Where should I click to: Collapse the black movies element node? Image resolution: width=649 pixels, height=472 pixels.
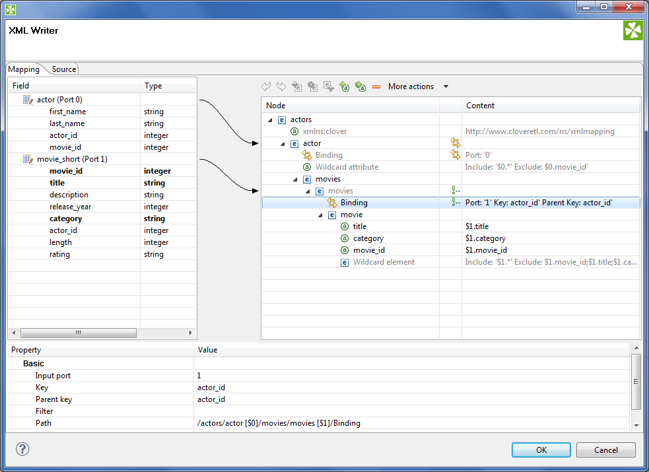coord(295,180)
